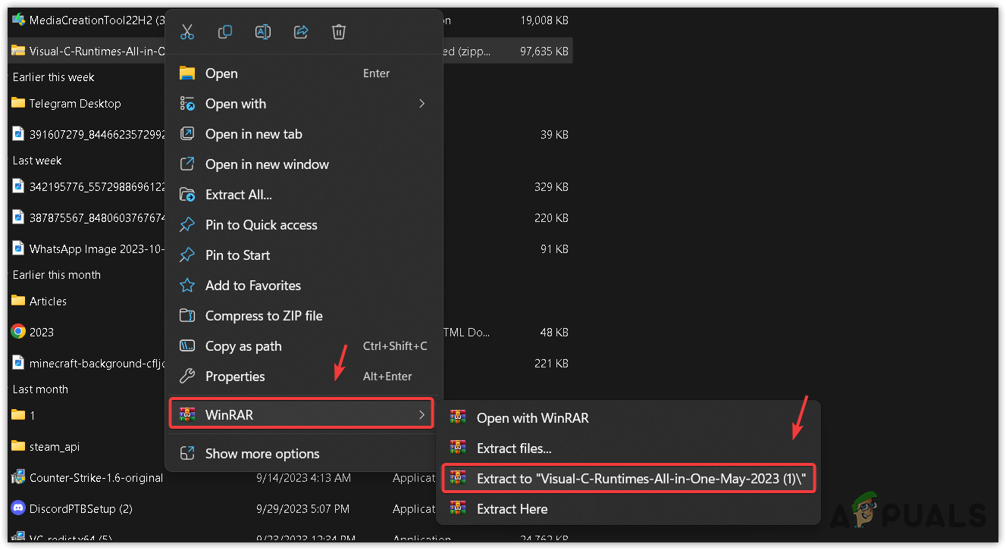Expand the Open with submenu
Image resolution: width=1006 pixels, height=550 pixels.
(x=304, y=104)
